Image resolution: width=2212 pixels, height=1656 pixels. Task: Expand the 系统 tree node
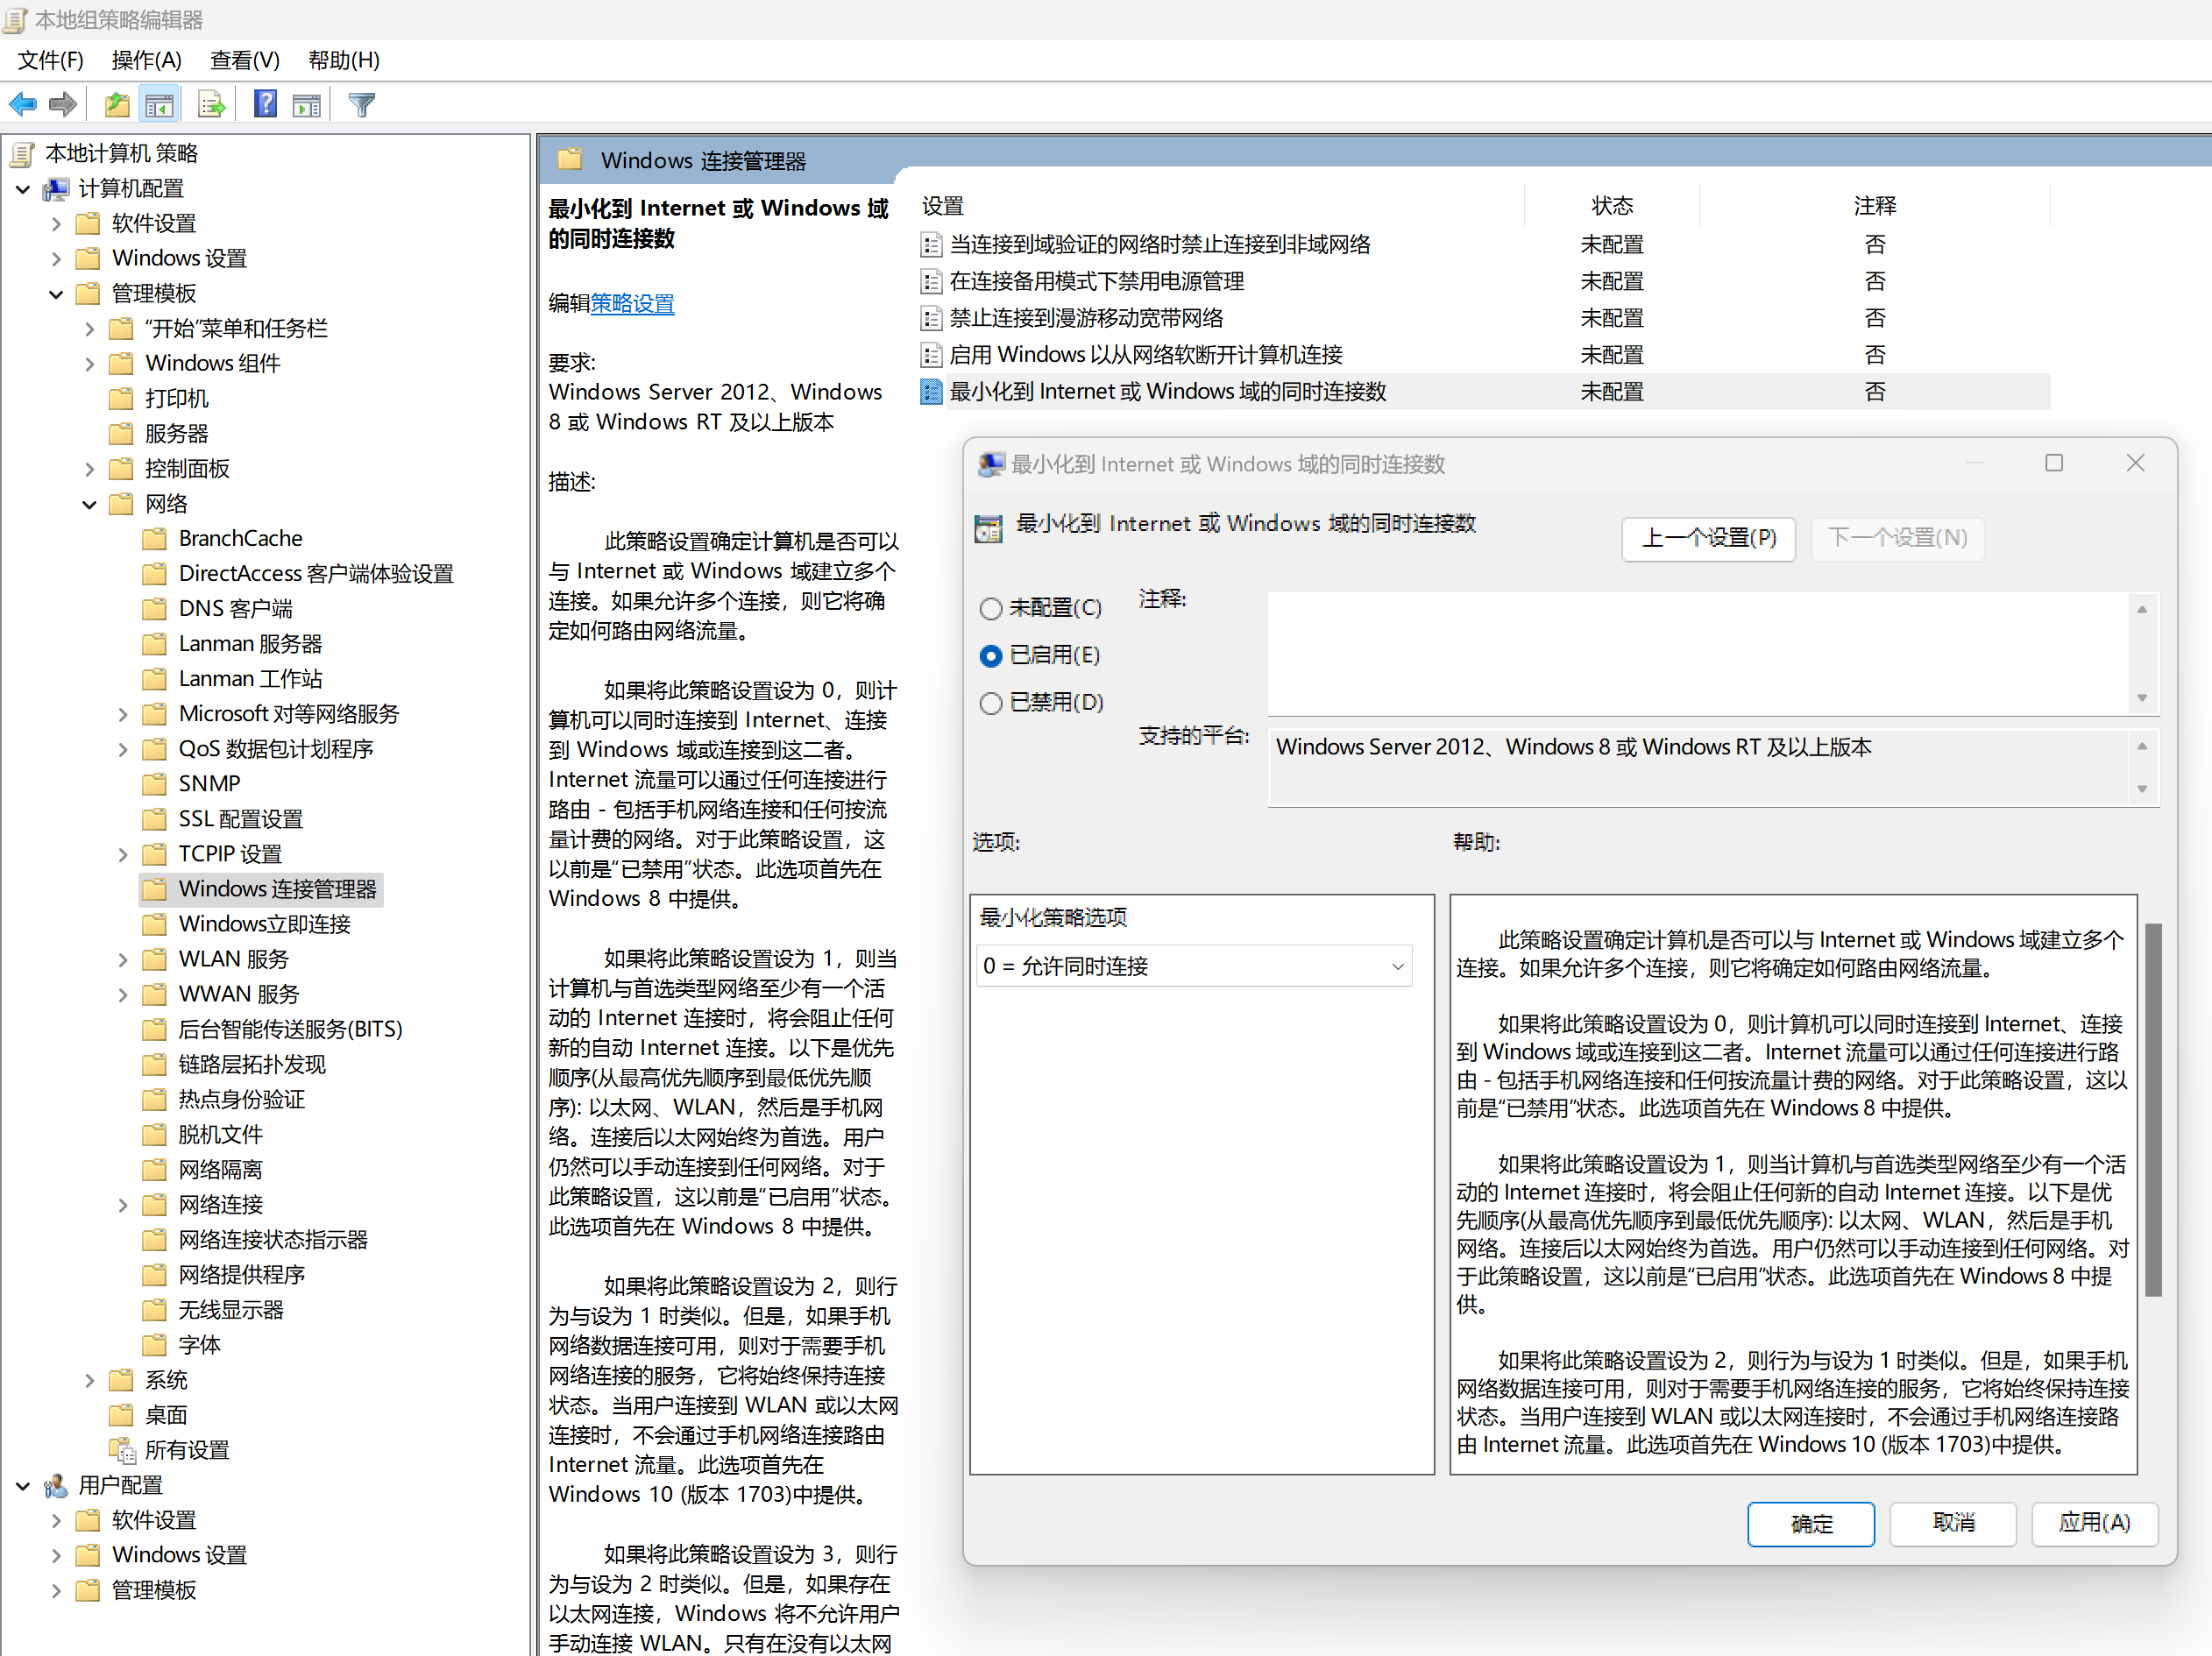coord(89,1381)
